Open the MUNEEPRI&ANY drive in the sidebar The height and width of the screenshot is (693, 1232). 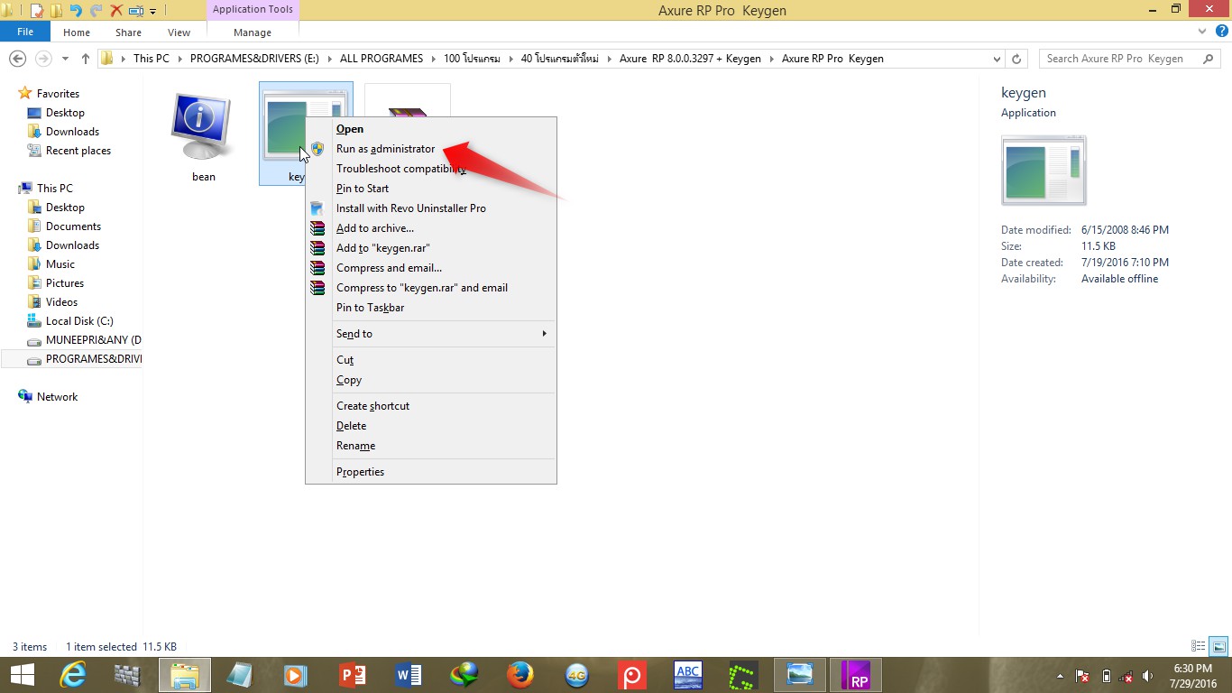click(x=84, y=340)
